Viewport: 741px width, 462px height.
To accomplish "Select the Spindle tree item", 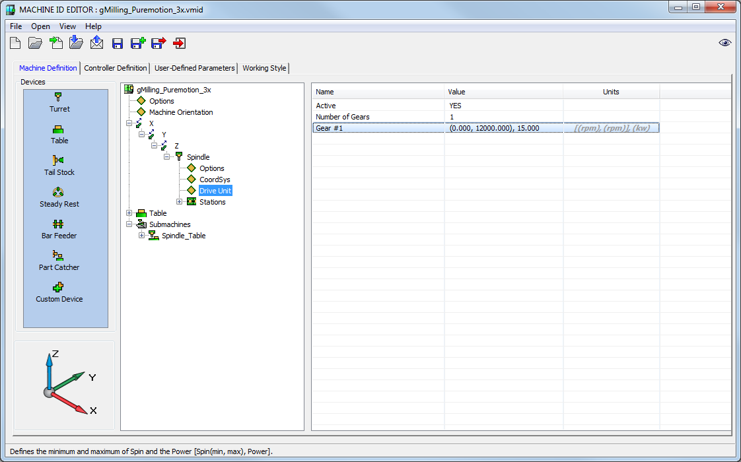I will point(198,157).
